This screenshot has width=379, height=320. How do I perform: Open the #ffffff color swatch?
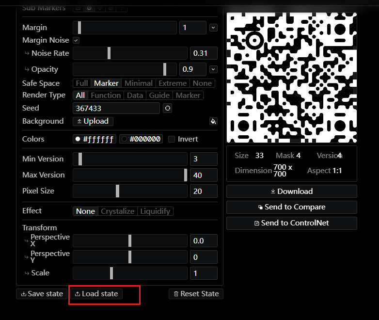(x=95, y=139)
